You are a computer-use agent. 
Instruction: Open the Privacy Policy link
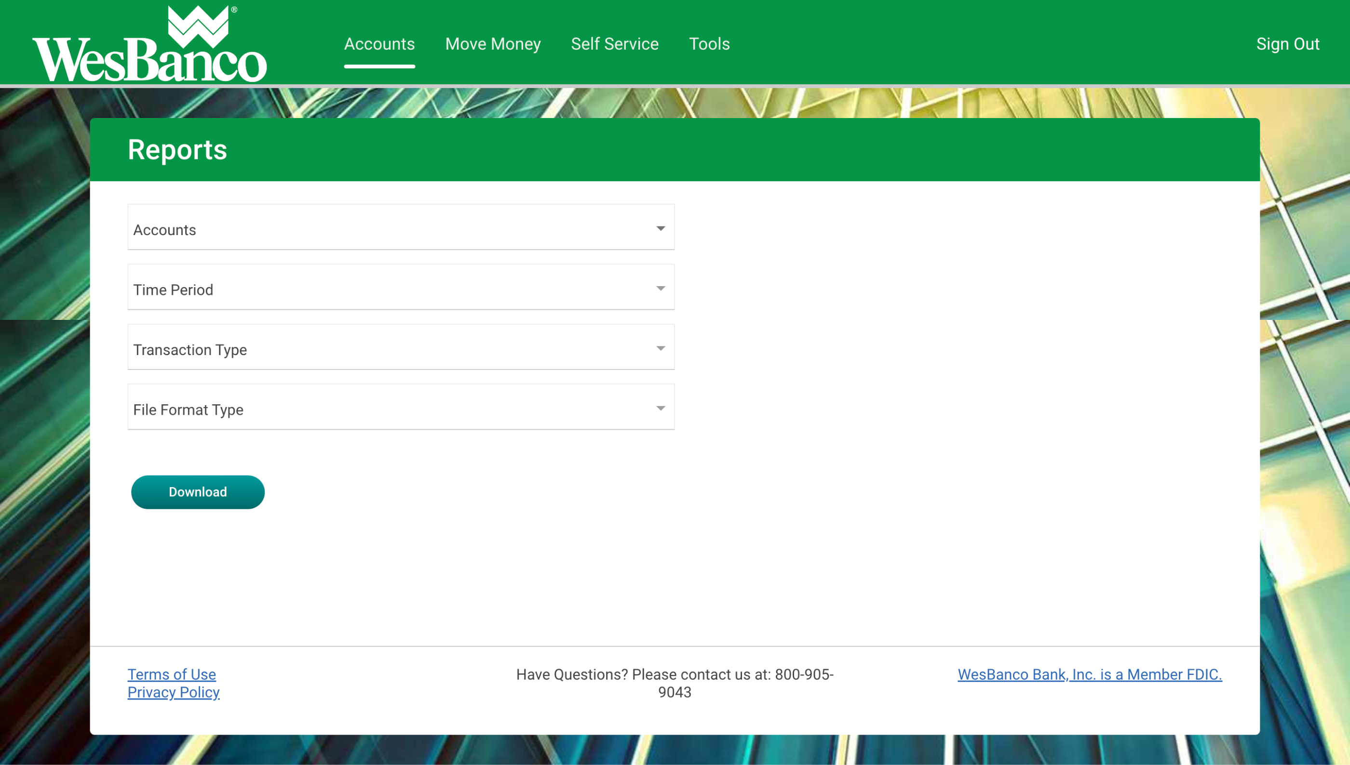click(174, 692)
